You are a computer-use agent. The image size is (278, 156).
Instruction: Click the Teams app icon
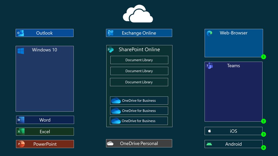click(x=209, y=66)
